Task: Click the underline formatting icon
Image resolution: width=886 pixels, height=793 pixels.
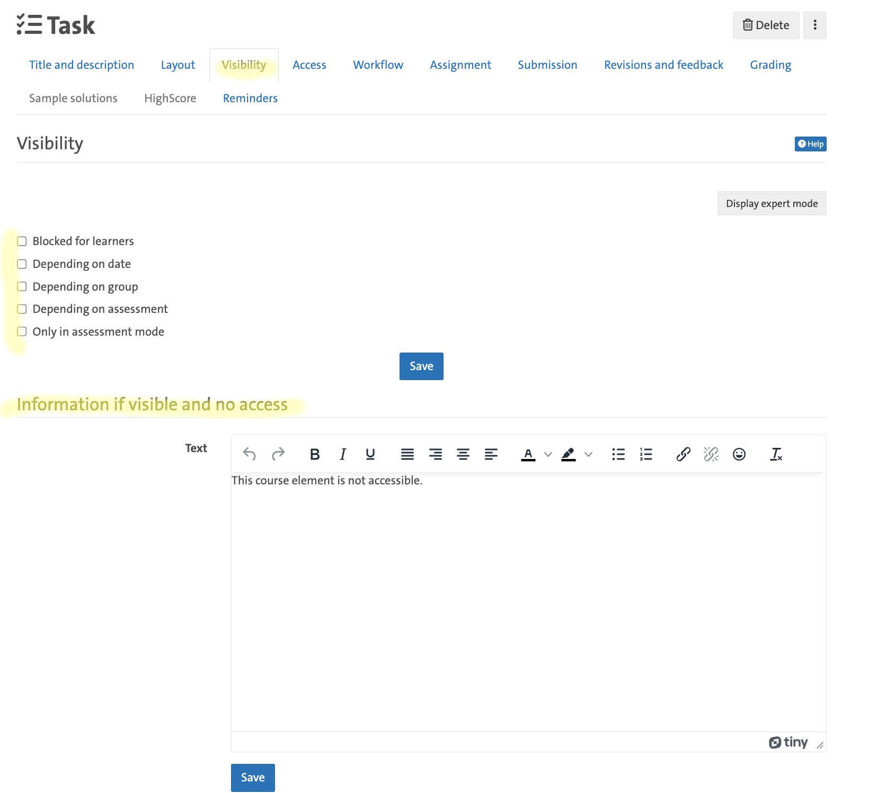Action: (x=370, y=454)
